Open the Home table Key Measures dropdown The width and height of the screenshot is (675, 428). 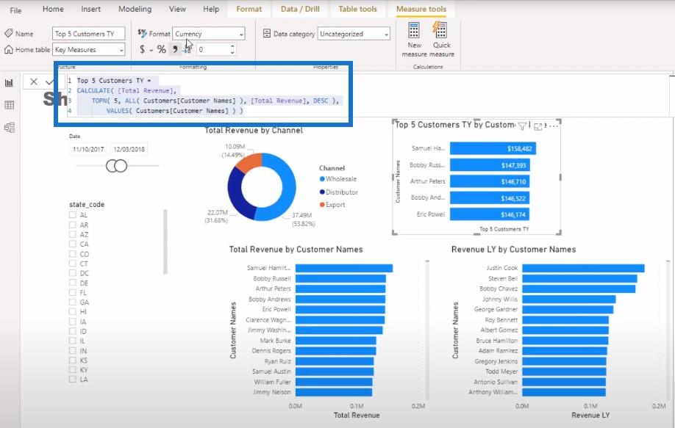click(89, 49)
